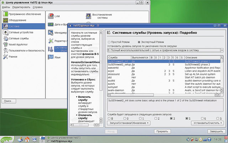Open Дата и Время module icon
The width and height of the screenshot is (228, 143).
tap(51, 24)
